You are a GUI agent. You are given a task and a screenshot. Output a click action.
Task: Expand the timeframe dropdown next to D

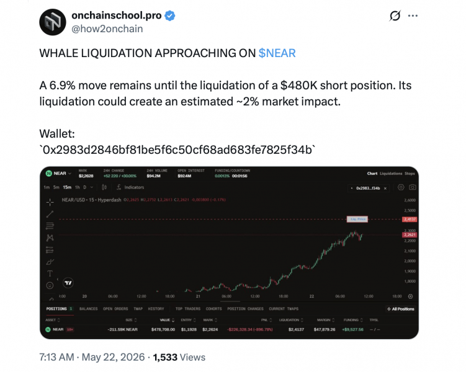tap(92, 187)
